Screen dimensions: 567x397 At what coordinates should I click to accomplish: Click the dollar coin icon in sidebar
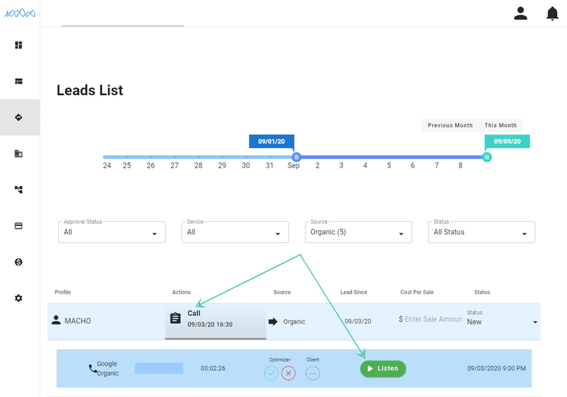point(18,262)
